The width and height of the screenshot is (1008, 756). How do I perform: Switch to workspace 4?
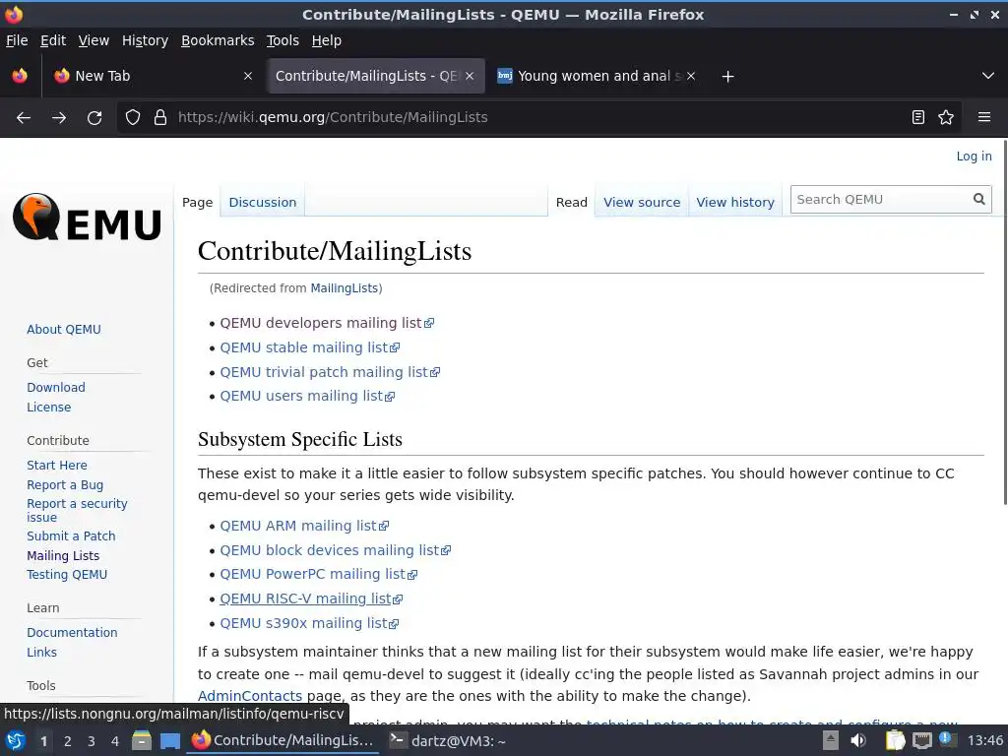[115, 741]
